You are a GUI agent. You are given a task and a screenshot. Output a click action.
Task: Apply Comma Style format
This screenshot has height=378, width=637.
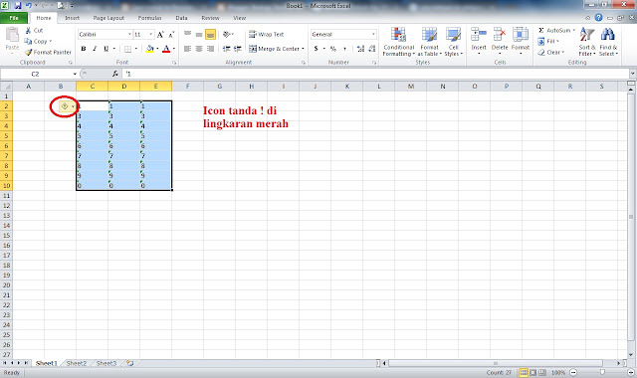[x=344, y=49]
